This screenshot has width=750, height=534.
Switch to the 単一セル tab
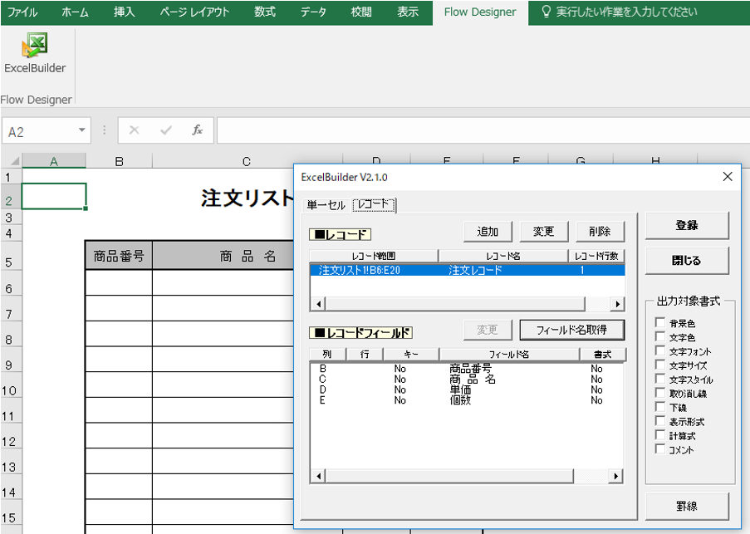(x=326, y=205)
